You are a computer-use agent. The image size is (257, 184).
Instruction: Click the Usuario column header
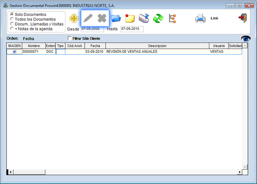coord(219,46)
